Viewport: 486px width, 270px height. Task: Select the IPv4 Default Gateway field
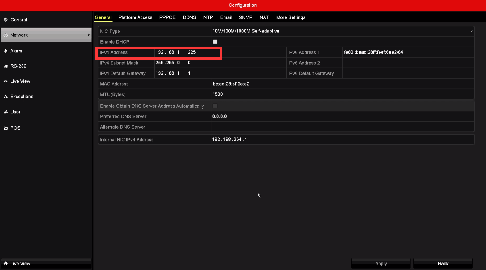click(220, 73)
